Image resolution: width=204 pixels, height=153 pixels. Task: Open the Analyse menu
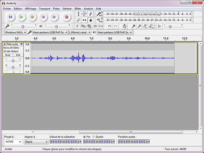point(88,9)
